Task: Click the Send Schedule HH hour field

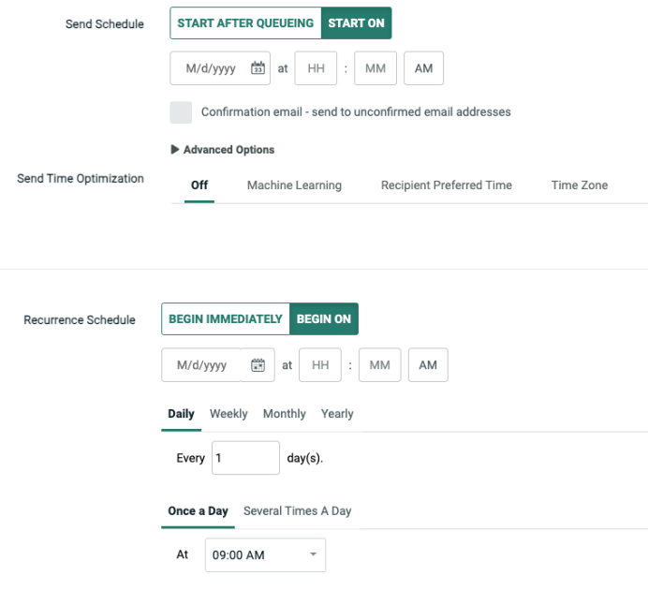Action: tap(316, 68)
